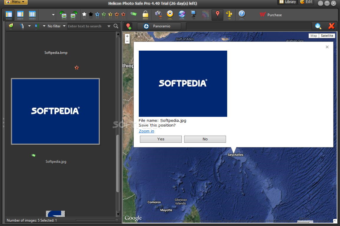This screenshot has width=340, height=226.
Task: Click the folder up-arrow icon
Action: pyautogui.click(x=11, y=26)
